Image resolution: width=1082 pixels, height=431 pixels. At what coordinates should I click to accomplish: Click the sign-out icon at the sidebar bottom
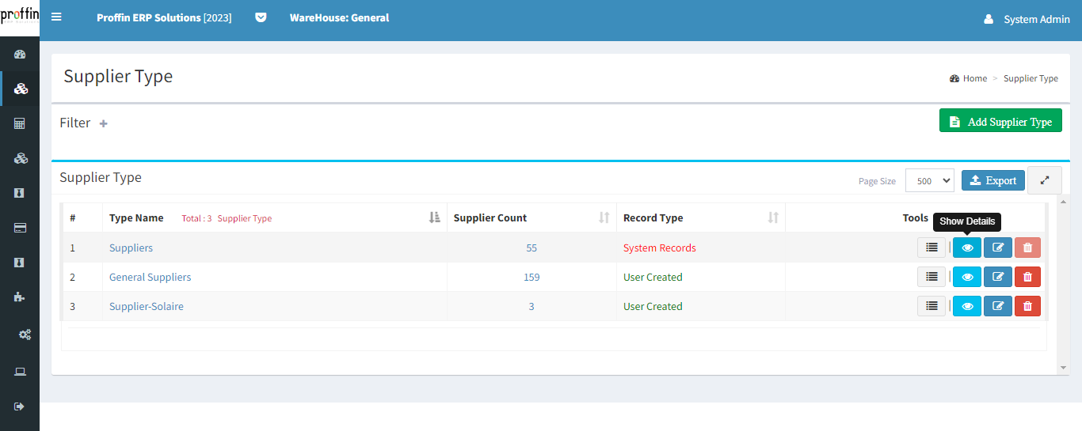pyautogui.click(x=21, y=406)
